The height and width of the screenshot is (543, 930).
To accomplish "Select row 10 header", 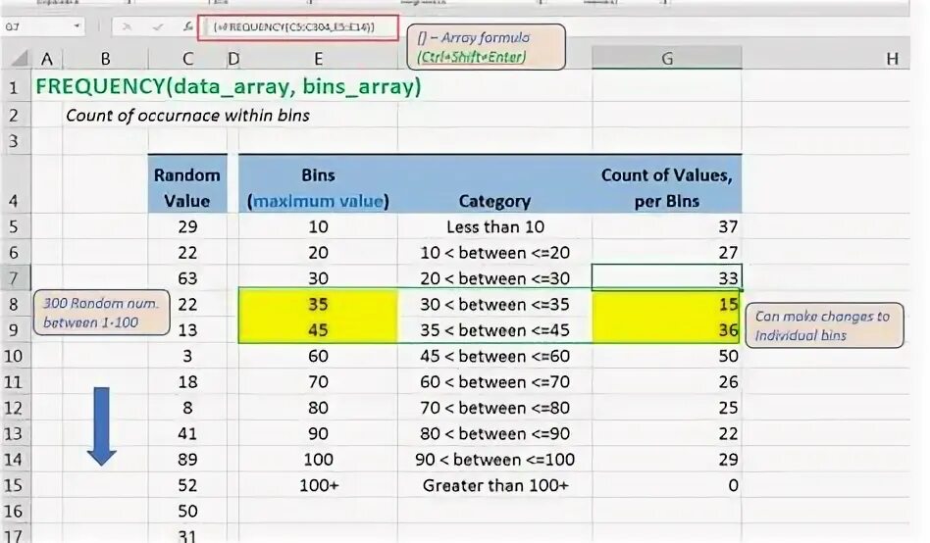I will click(x=15, y=356).
